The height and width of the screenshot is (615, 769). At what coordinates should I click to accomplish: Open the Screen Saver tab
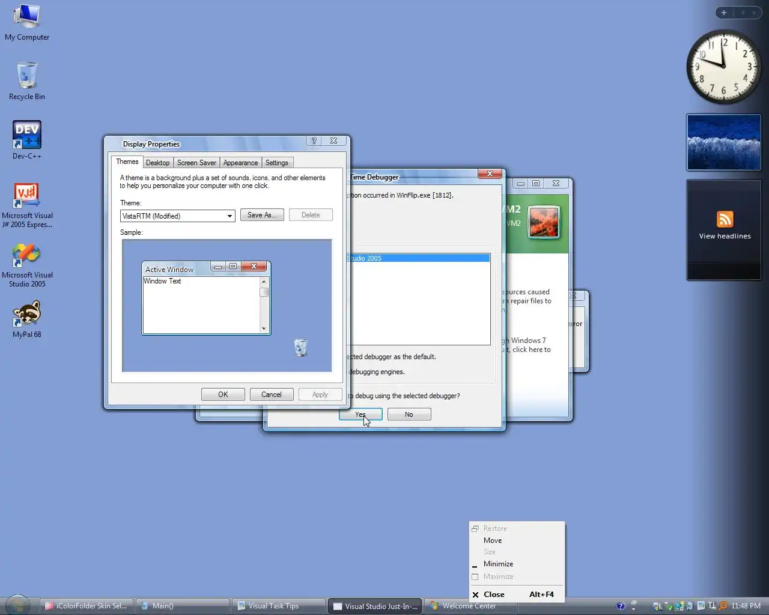click(196, 163)
